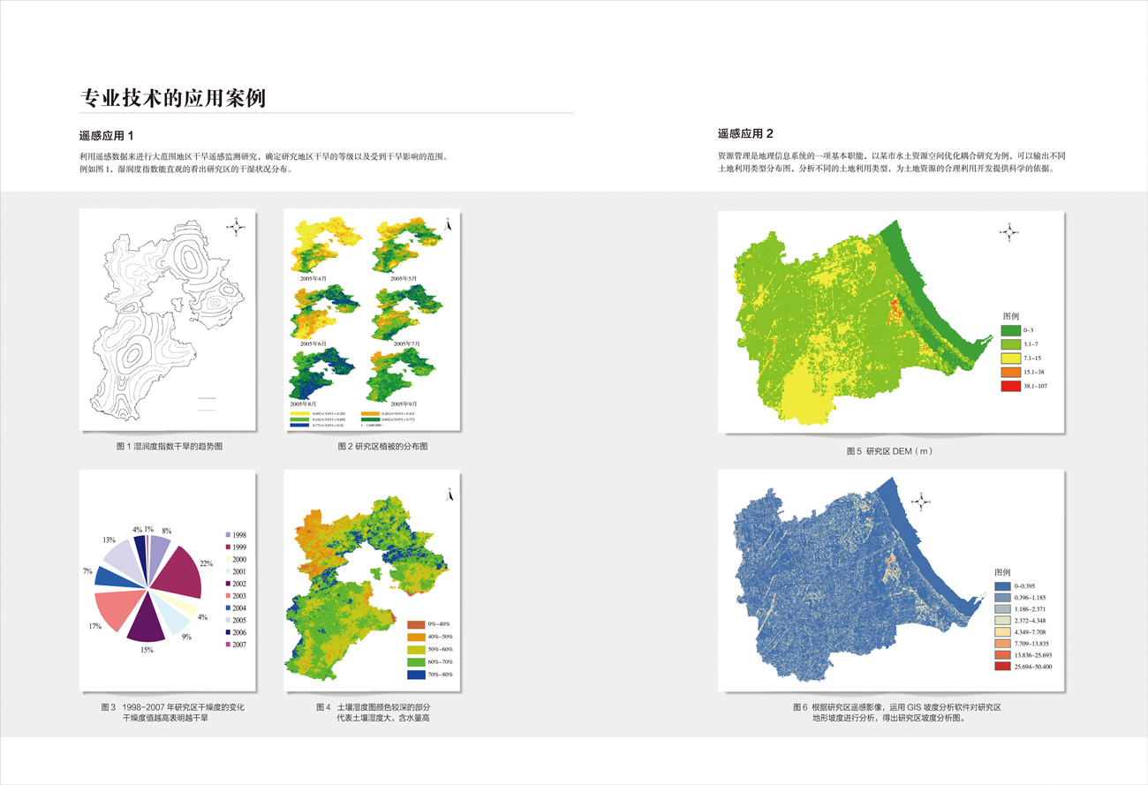The width and height of the screenshot is (1148, 785).
Task: Click the 图4 soil moisture caption text
Action: (x=372, y=713)
